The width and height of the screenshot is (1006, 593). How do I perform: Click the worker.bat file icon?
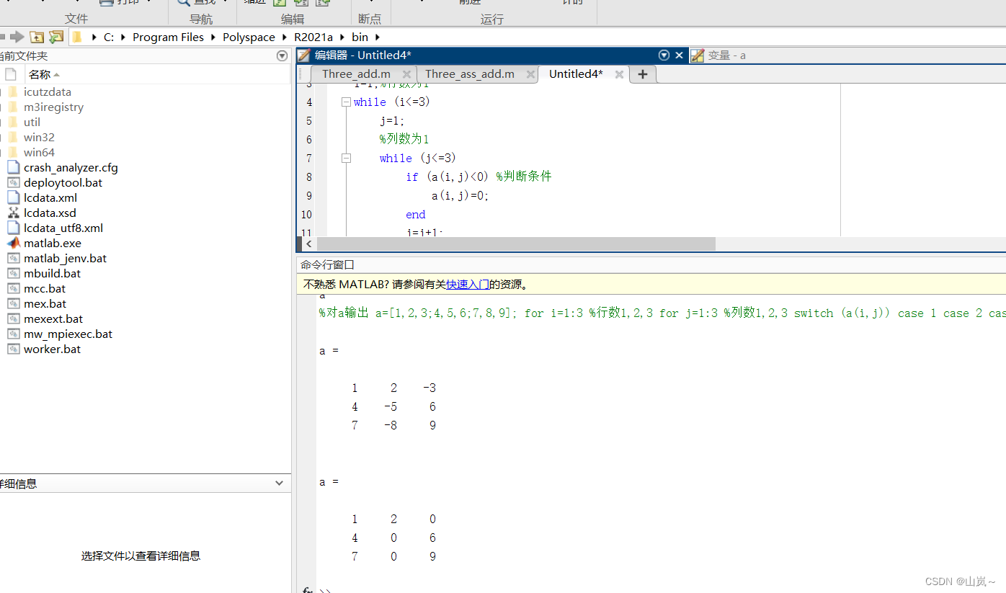(x=12, y=349)
